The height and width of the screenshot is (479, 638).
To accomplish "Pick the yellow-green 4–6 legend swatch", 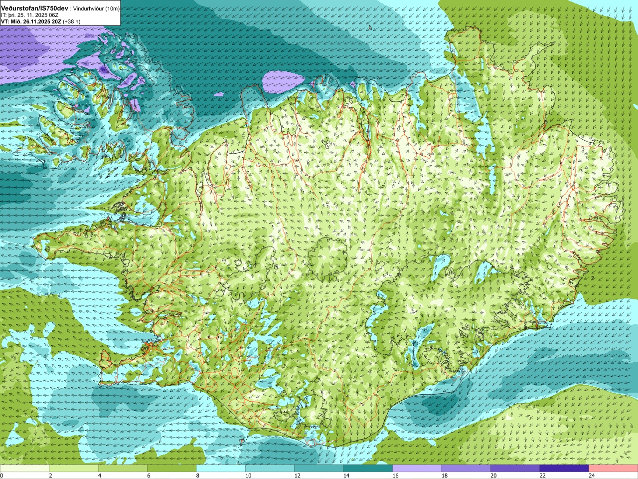I will [123, 469].
